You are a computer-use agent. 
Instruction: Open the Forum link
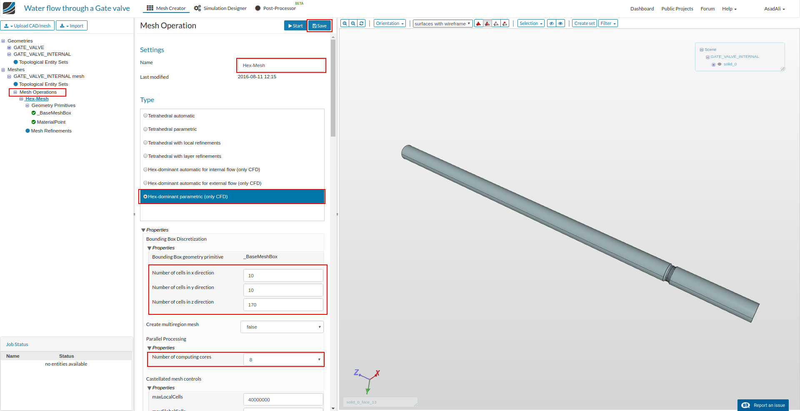[707, 9]
